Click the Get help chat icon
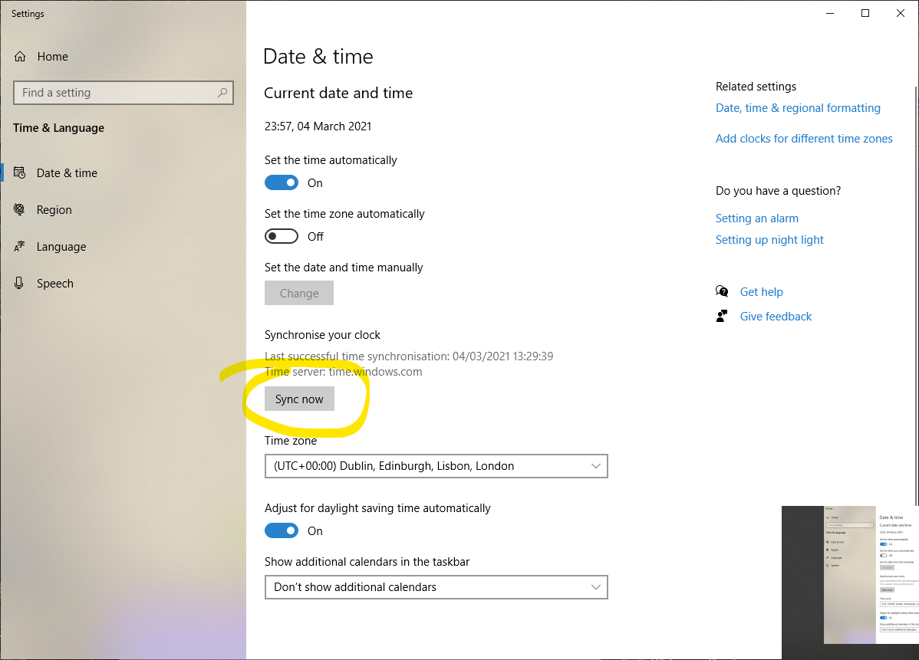This screenshot has width=919, height=660. (722, 291)
